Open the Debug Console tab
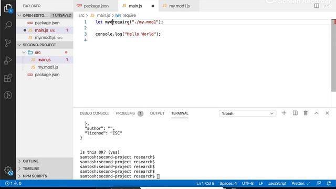 (94, 113)
